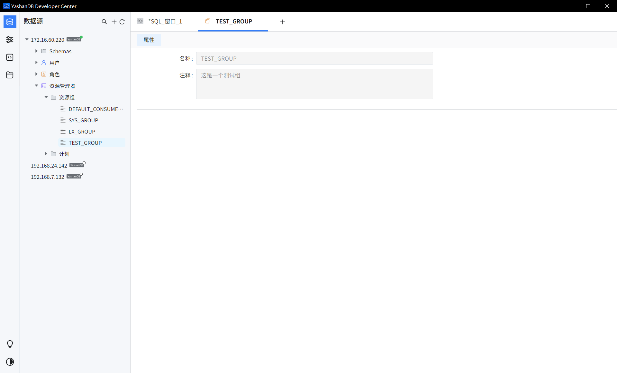Expand the 用户 node
617x373 pixels.
point(36,63)
